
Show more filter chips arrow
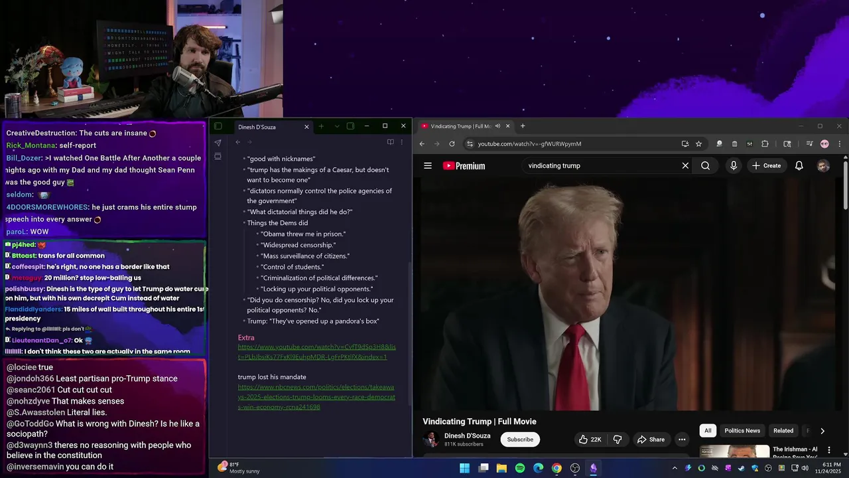(822, 431)
